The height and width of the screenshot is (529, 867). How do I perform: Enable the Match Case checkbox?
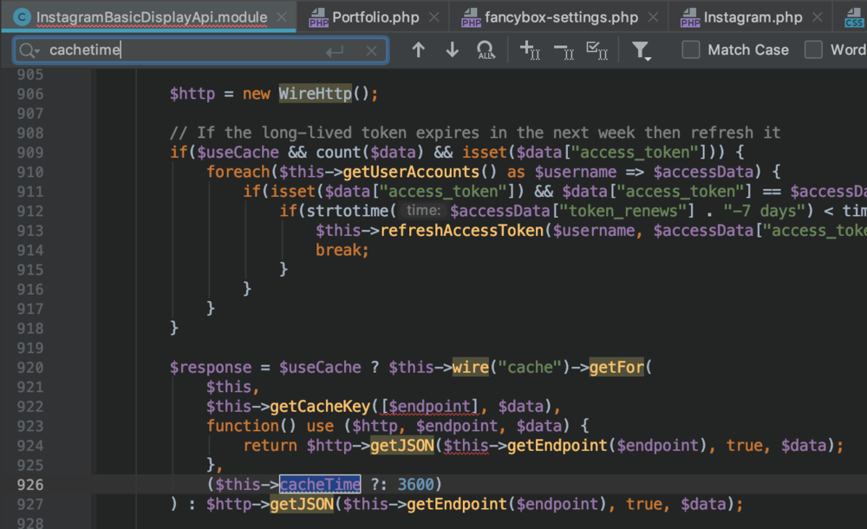click(x=691, y=50)
